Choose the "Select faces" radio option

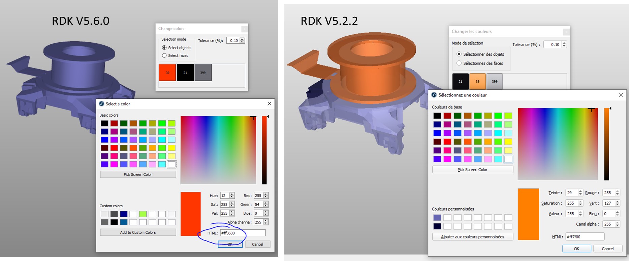[164, 55]
